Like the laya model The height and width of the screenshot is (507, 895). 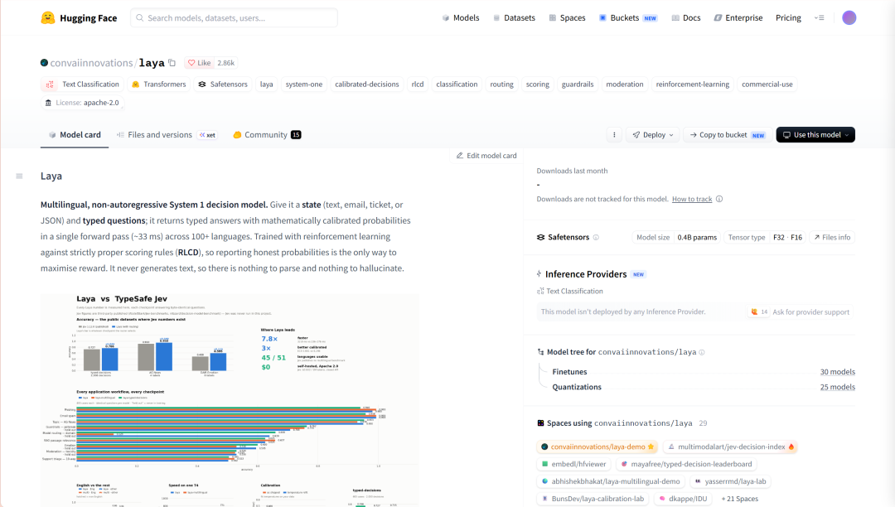pos(199,63)
